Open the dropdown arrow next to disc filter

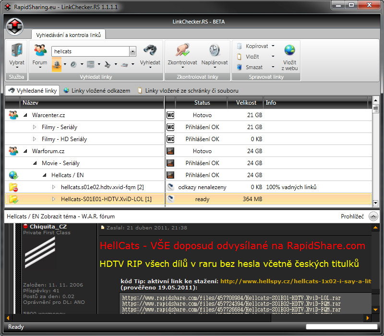82,64
